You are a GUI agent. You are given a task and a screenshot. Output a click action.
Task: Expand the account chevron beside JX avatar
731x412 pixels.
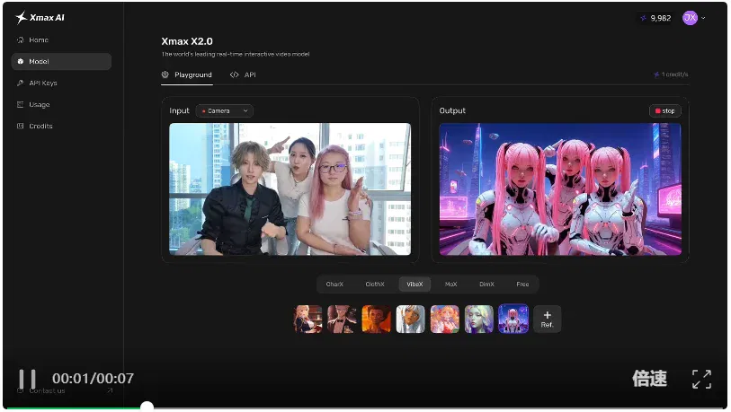(703, 18)
